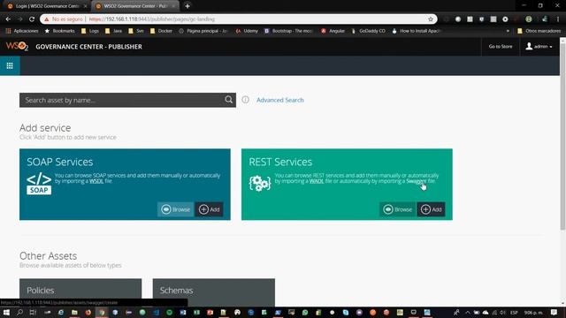
Task: Click the not secure warning icon
Action: coord(47,19)
